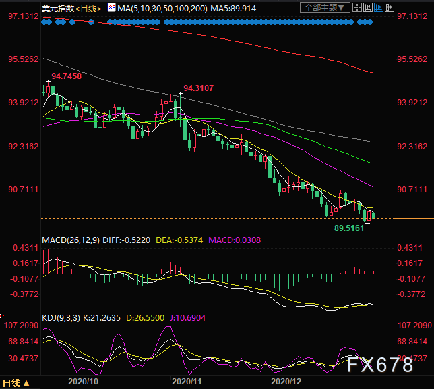Click the J:10.6904 value
This screenshot has height=389, width=434.
pyautogui.click(x=187, y=318)
